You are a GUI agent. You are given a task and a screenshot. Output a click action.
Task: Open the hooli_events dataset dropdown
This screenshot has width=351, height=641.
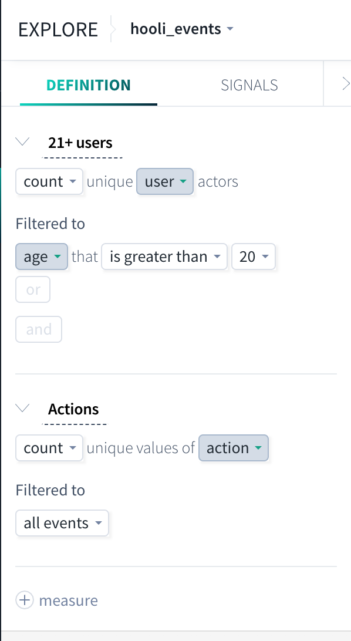[182, 29]
